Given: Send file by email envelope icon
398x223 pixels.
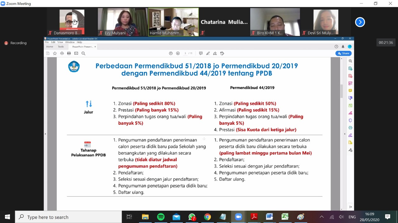Looking at the screenshot, I should tap(76, 53).
